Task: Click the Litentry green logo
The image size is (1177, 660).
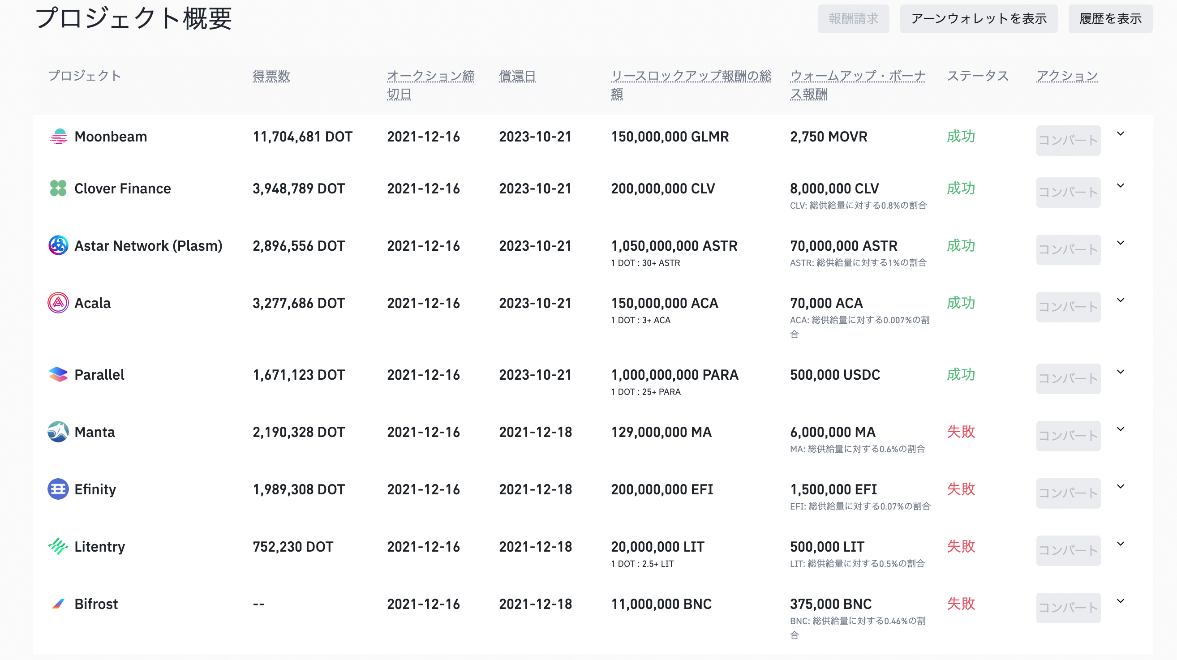Action: click(x=58, y=546)
